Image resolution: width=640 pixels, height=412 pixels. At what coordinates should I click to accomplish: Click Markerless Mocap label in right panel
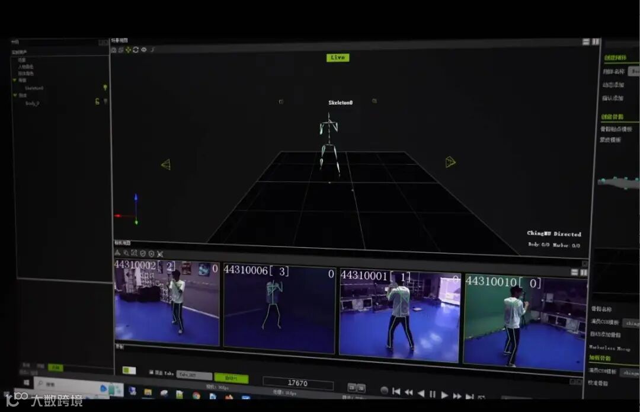click(x=609, y=348)
